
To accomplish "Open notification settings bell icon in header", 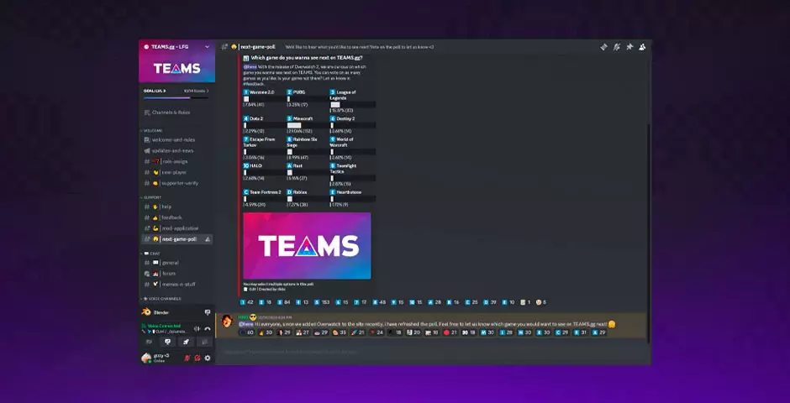I will pyautogui.click(x=616, y=47).
